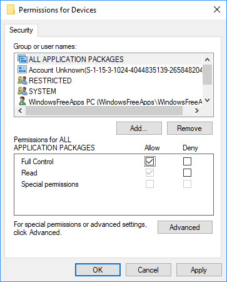Select RESTRICTED in group names list
The width and height of the screenshot is (227, 282).
108,81
